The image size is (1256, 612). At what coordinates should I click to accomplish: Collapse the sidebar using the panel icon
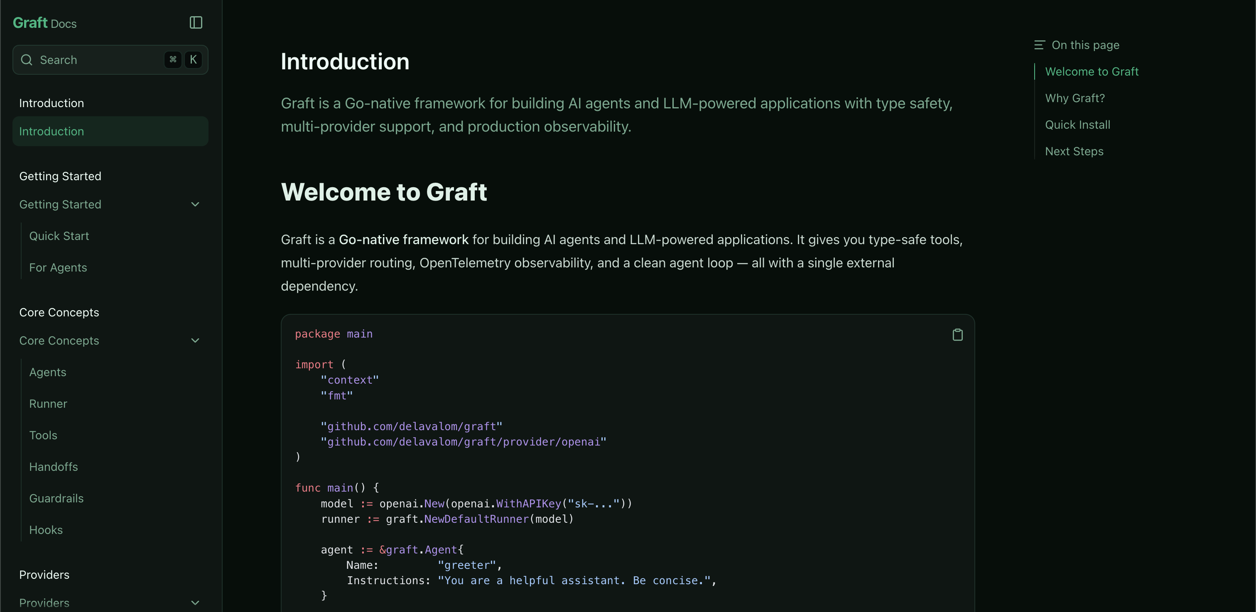click(x=195, y=22)
